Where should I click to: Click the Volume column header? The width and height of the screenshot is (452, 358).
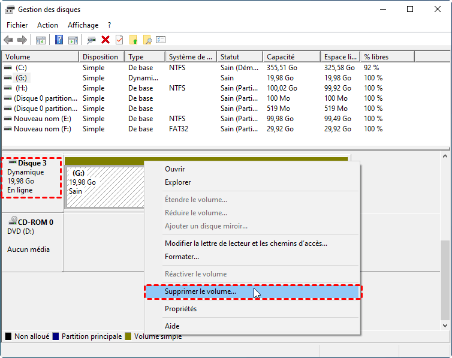pos(17,57)
